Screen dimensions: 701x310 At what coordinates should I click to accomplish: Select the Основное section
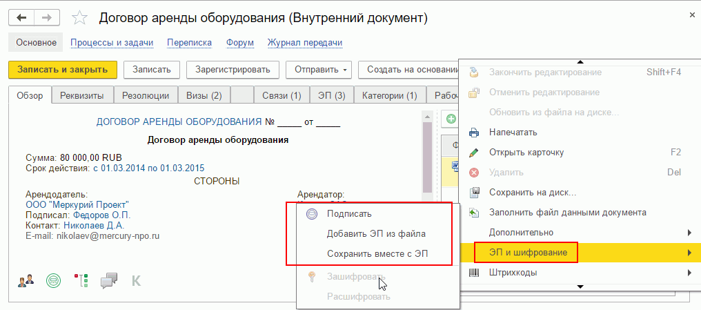click(36, 43)
